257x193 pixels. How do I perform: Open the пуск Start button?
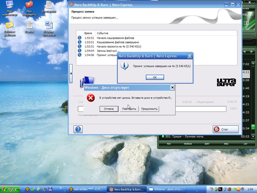pos(10,189)
